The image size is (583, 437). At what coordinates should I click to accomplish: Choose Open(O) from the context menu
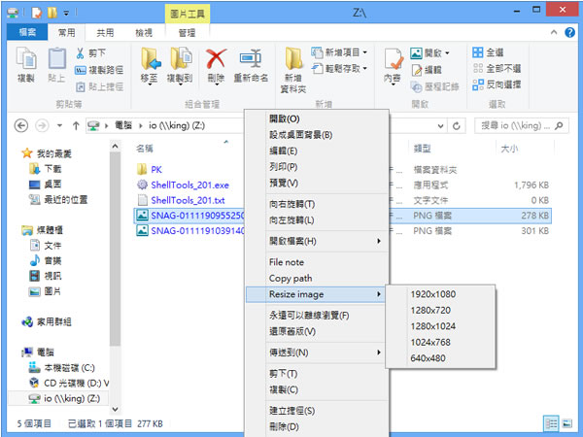click(318, 118)
